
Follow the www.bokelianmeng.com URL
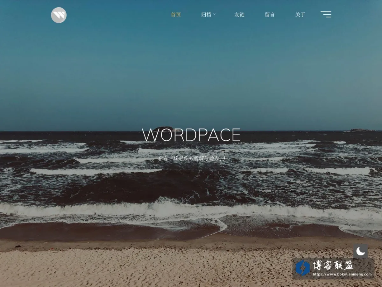coord(342,274)
